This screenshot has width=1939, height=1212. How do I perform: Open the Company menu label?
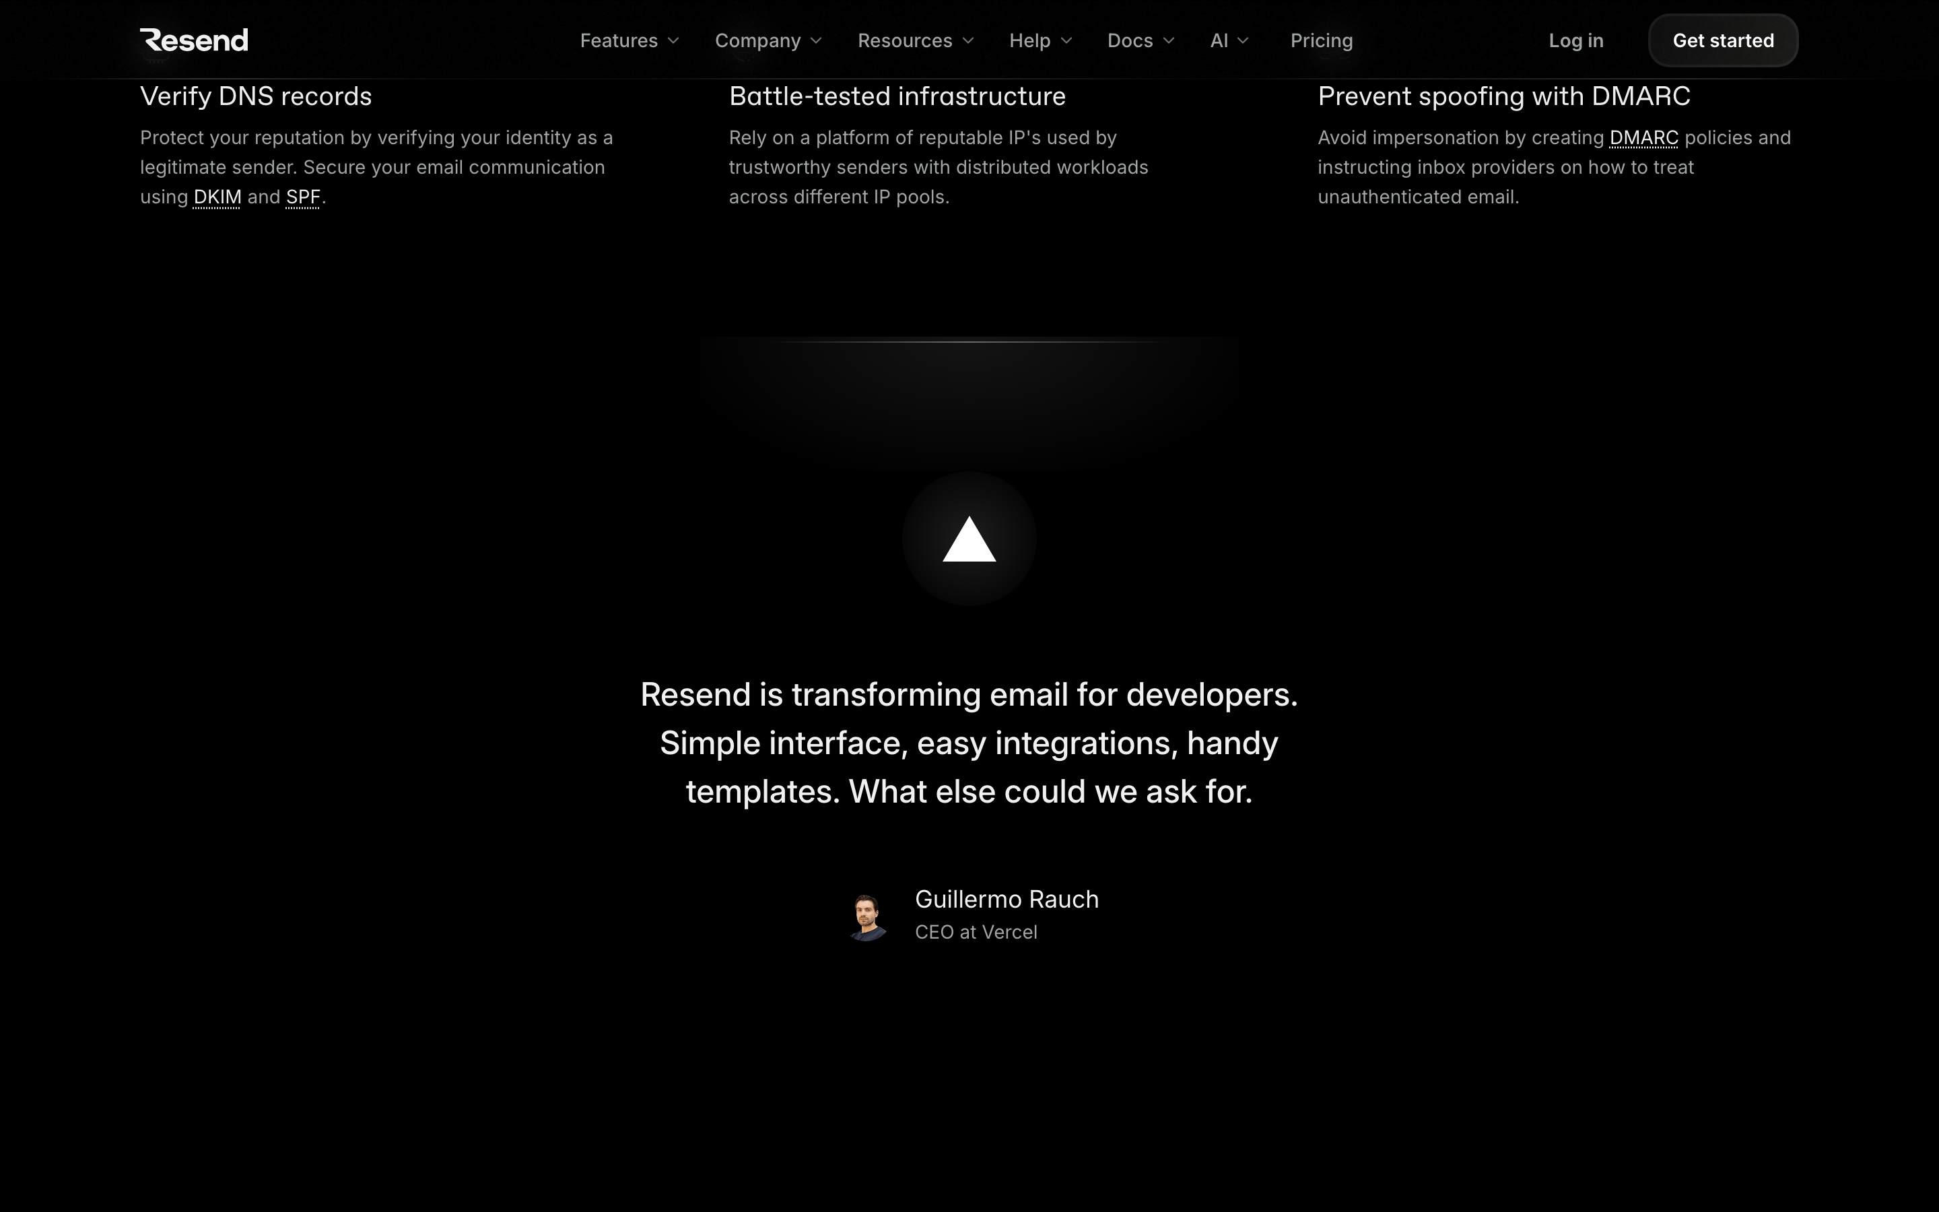pos(757,41)
